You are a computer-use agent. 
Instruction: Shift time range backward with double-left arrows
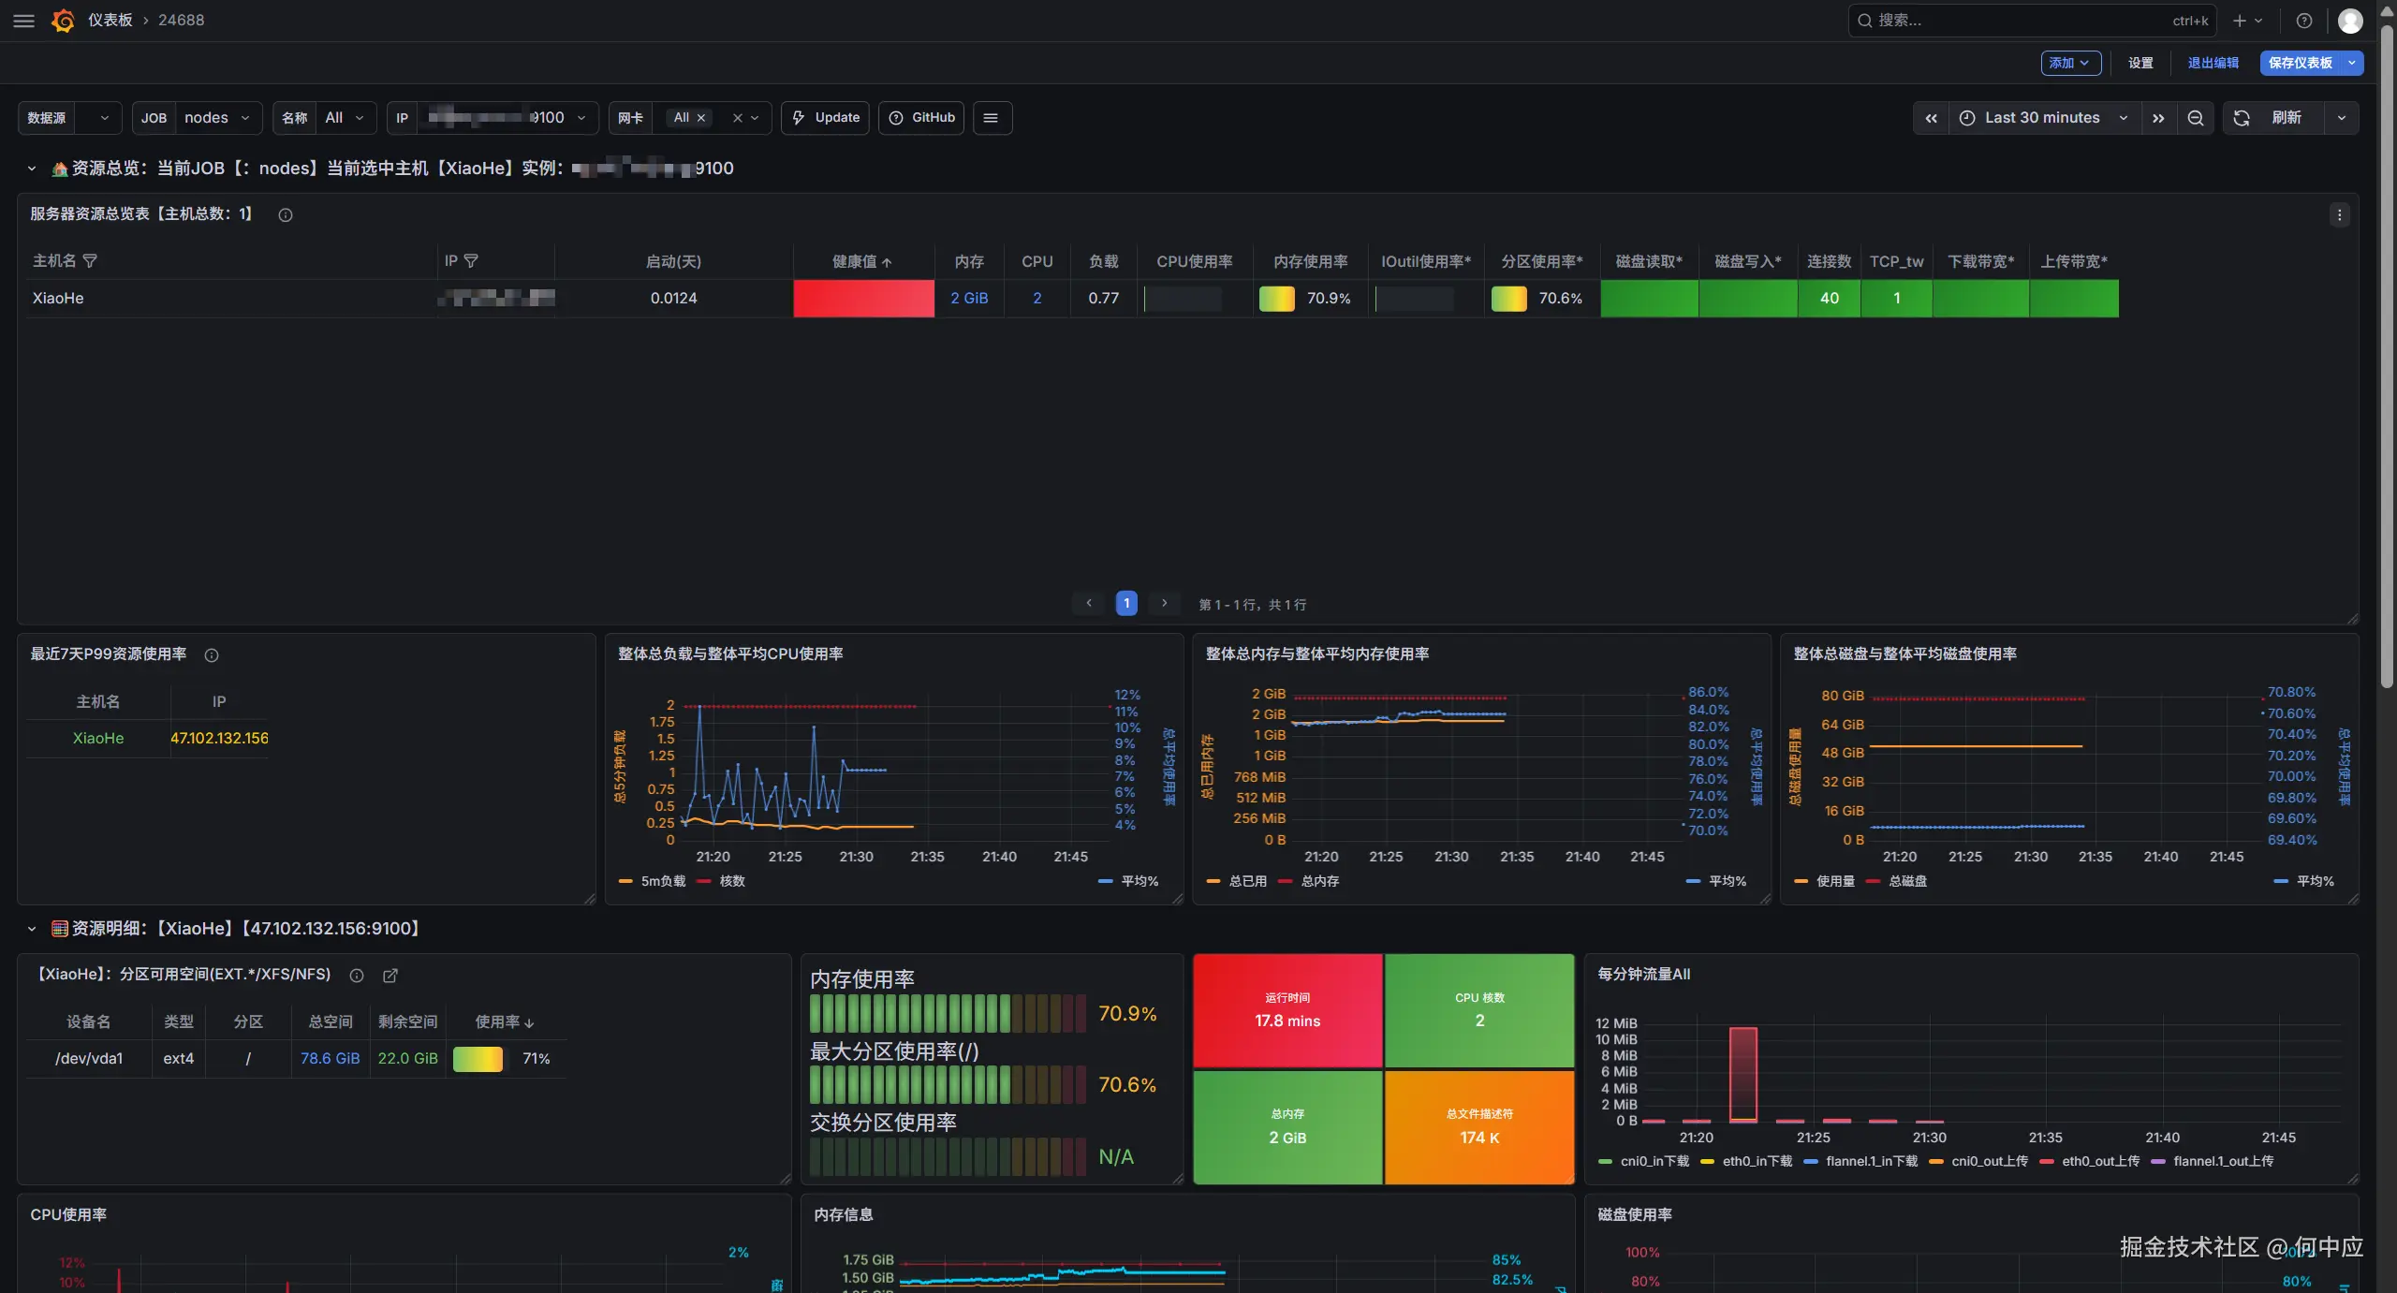[1931, 118]
